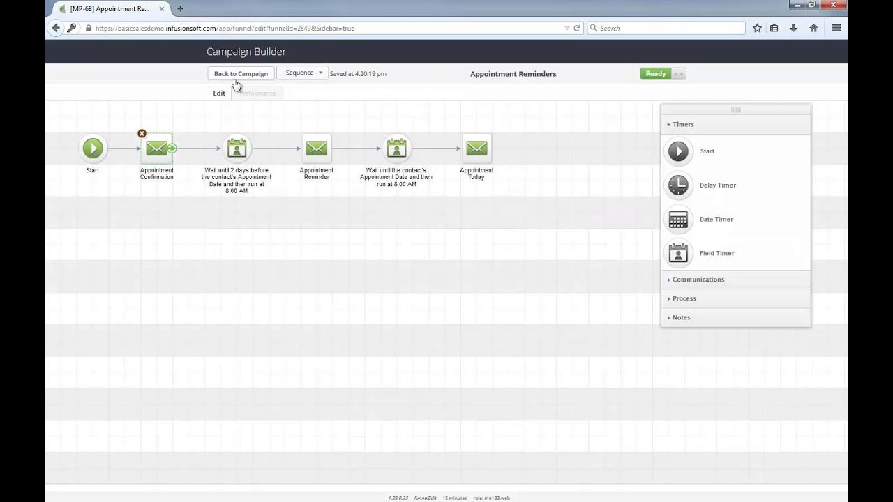Open the bookmarks list icon

pos(774,28)
